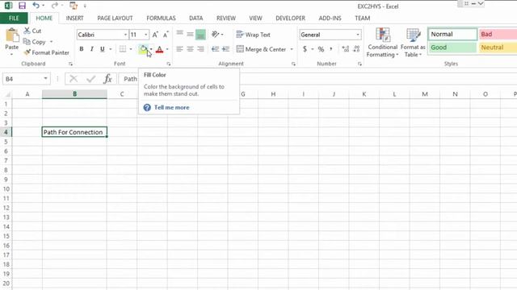
Task: Increase cell indent
Action: click(226, 49)
